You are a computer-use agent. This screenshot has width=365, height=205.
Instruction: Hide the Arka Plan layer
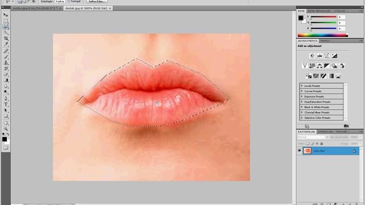(x=299, y=151)
